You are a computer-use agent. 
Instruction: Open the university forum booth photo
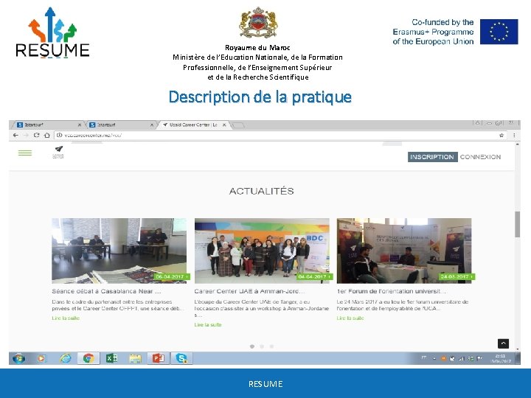pyautogui.click(x=404, y=251)
